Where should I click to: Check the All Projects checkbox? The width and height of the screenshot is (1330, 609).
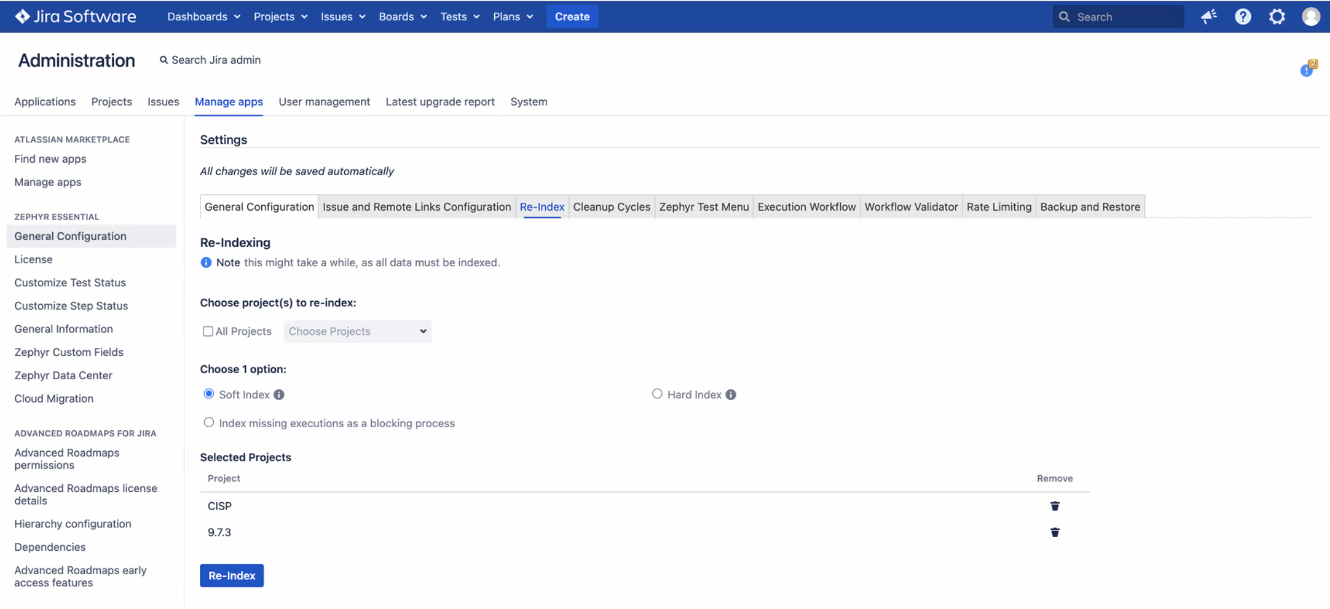(x=208, y=331)
